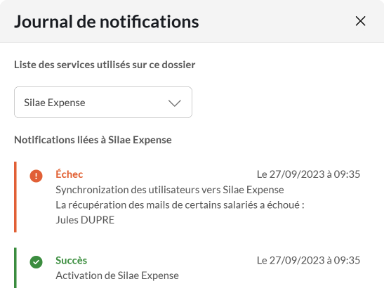This screenshot has width=384, height=305.
Task: Click the Activation de Silae Expense text
Action: coord(117,275)
